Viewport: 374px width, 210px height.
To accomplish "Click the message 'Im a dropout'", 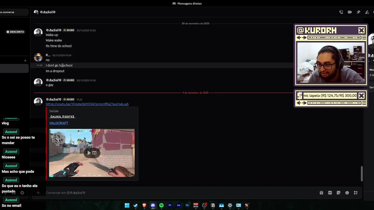I will 55,71.
